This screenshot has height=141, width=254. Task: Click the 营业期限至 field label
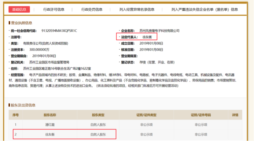tap(129, 56)
